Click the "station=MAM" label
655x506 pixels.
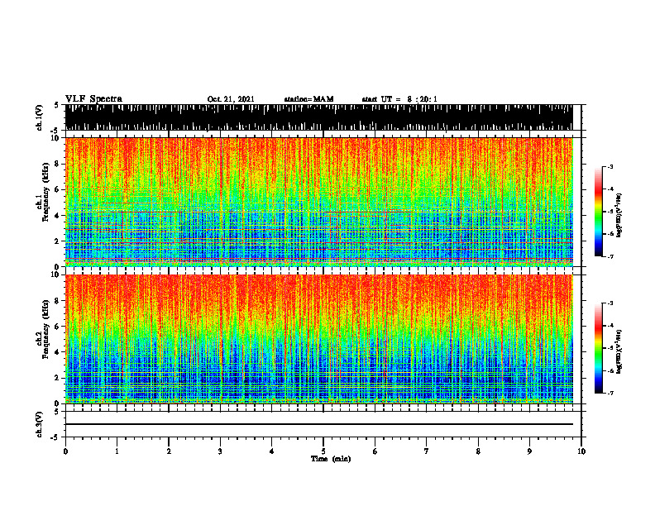pos(308,99)
